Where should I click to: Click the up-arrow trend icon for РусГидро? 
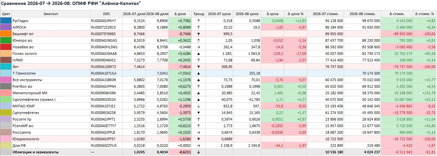[x=198, y=20]
